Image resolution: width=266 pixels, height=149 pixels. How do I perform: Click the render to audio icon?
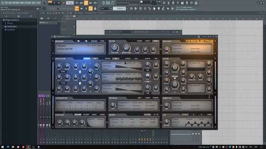point(187,3)
